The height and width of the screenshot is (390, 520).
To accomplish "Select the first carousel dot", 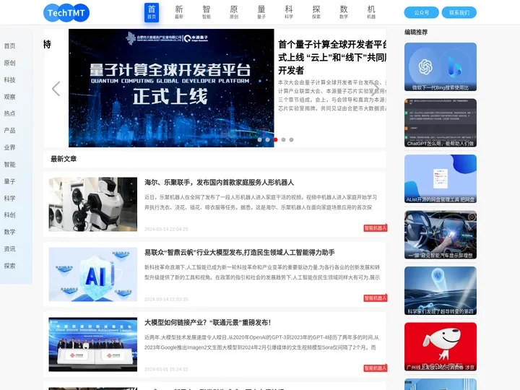I will pyautogui.click(x=260, y=139).
